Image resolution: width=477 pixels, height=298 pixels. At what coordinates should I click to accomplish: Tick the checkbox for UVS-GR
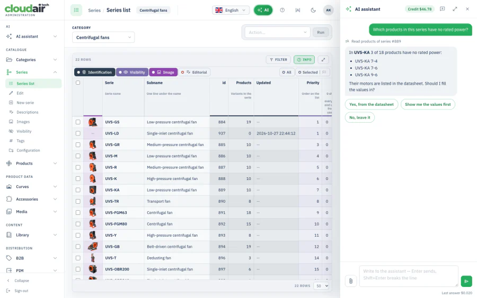78,145
